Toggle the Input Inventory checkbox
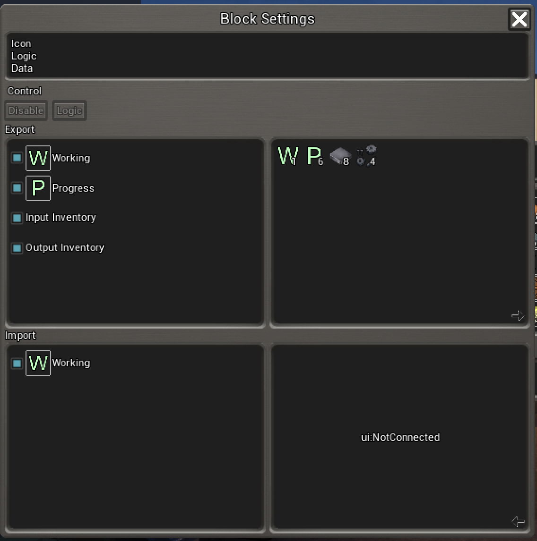This screenshot has height=541, width=537. [x=17, y=218]
